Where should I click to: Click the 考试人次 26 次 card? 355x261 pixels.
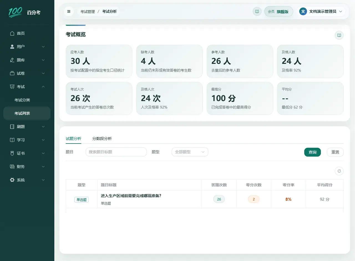click(99, 98)
